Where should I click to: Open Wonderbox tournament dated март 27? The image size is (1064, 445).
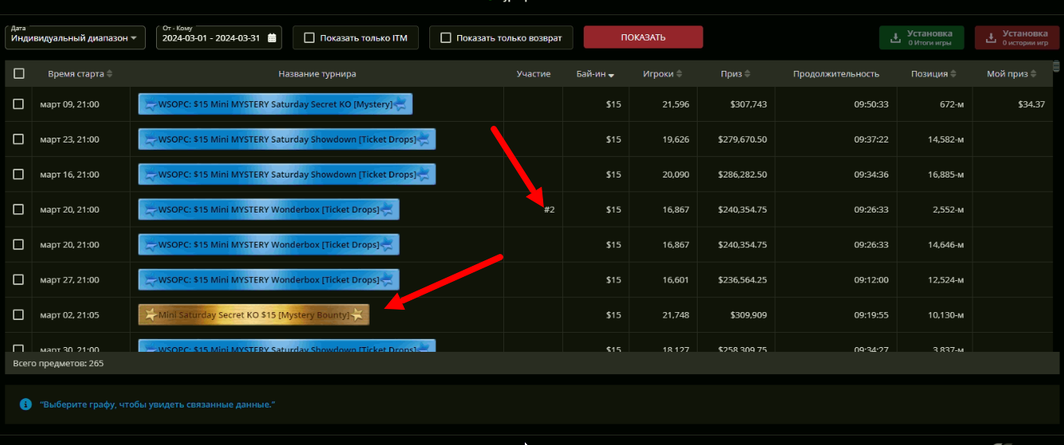[x=268, y=279]
